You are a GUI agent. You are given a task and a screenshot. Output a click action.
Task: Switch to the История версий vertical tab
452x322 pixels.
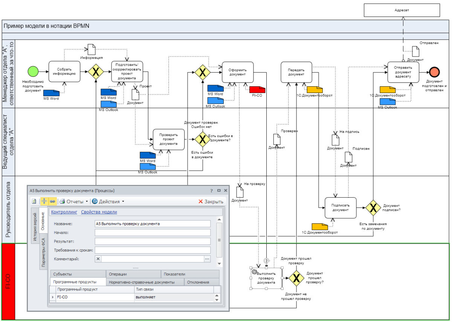coord(35,227)
